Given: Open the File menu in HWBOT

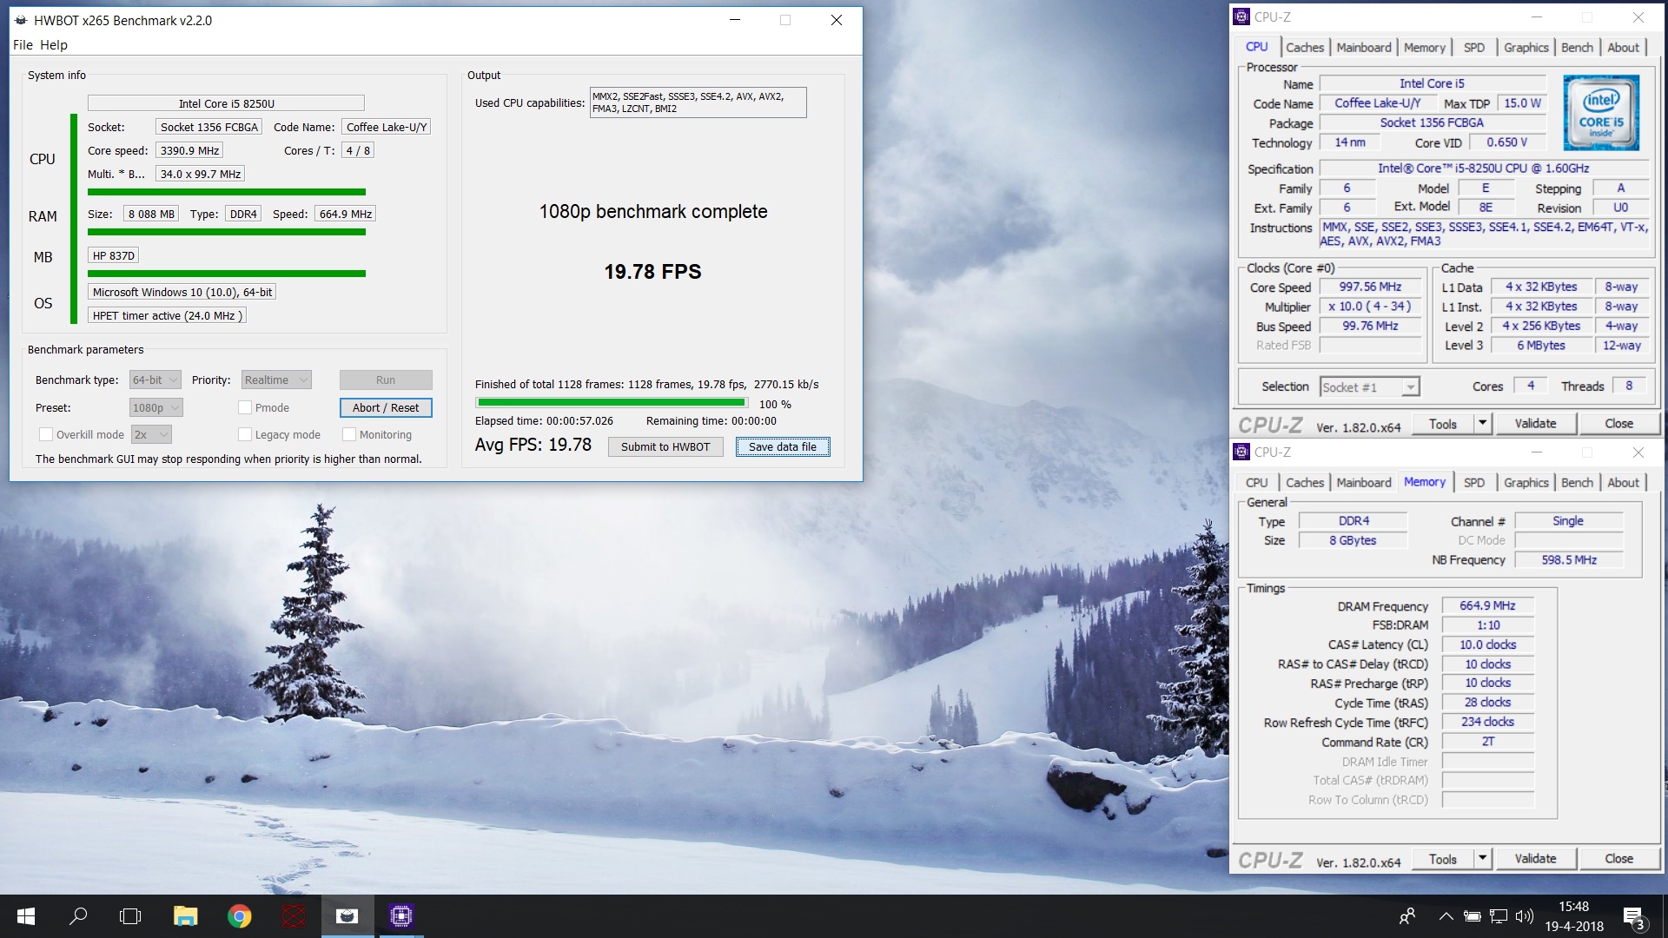Looking at the screenshot, I should (x=23, y=44).
